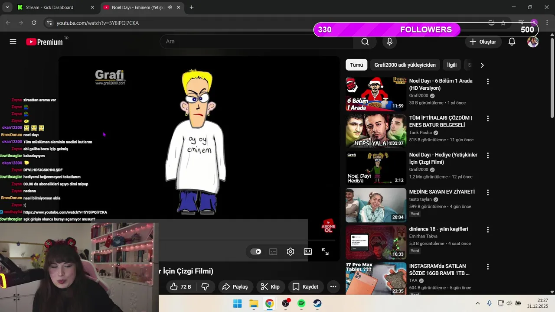Click the search magnifier button
The image size is (555, 312).
(x=365, y=42)
